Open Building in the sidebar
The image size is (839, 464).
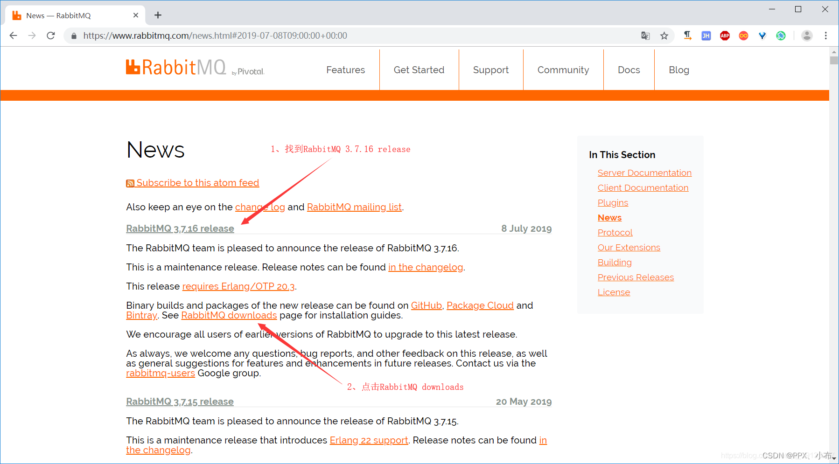point(615,263)
